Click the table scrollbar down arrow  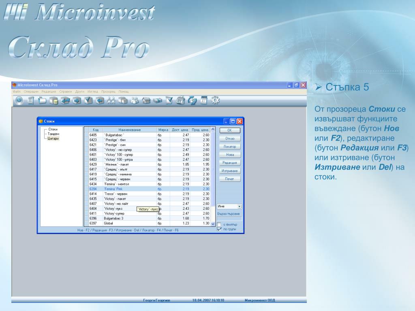(213, 224)
